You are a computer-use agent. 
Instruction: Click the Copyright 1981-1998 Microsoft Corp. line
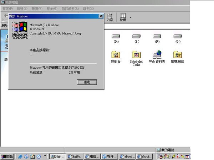(x=56, y=33)
